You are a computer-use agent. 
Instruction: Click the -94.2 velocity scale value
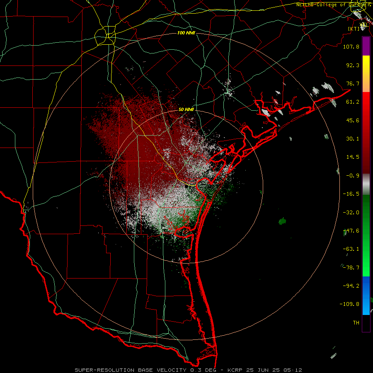(x=351, y=286)
